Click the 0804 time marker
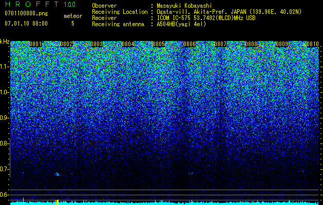Screen dimensions: 323x205 click(128, 44)
